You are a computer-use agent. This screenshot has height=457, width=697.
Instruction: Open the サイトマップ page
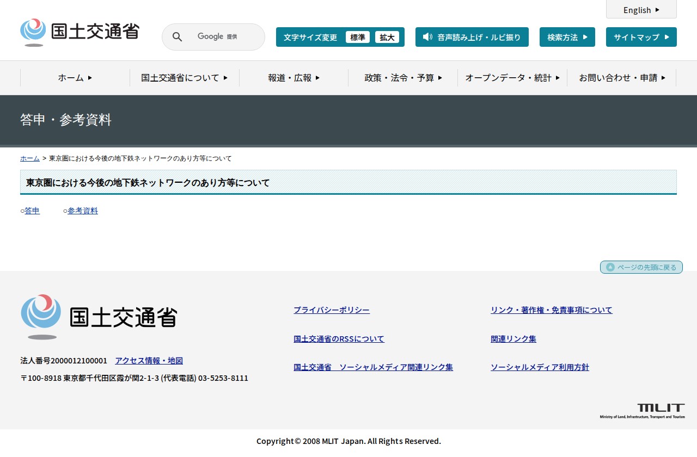[x=641, y=37]
